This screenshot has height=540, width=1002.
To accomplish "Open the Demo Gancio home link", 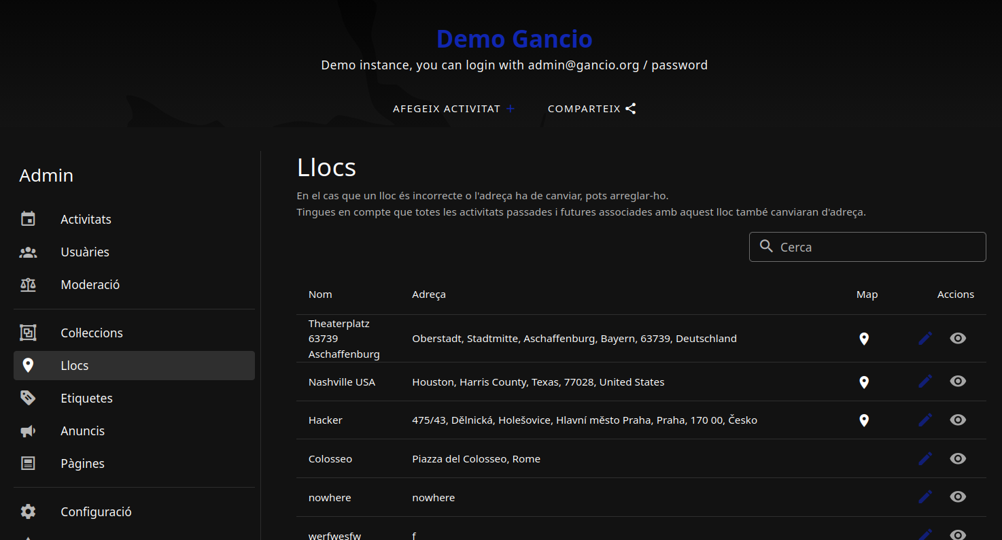I will click(514, 39).
